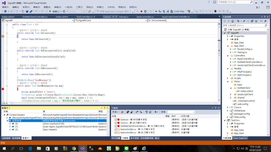
Task: Click the Code Map button
Action: click(x=177, y=11)
